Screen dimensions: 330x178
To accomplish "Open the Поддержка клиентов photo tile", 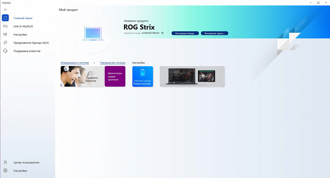I will pos(82,77).
